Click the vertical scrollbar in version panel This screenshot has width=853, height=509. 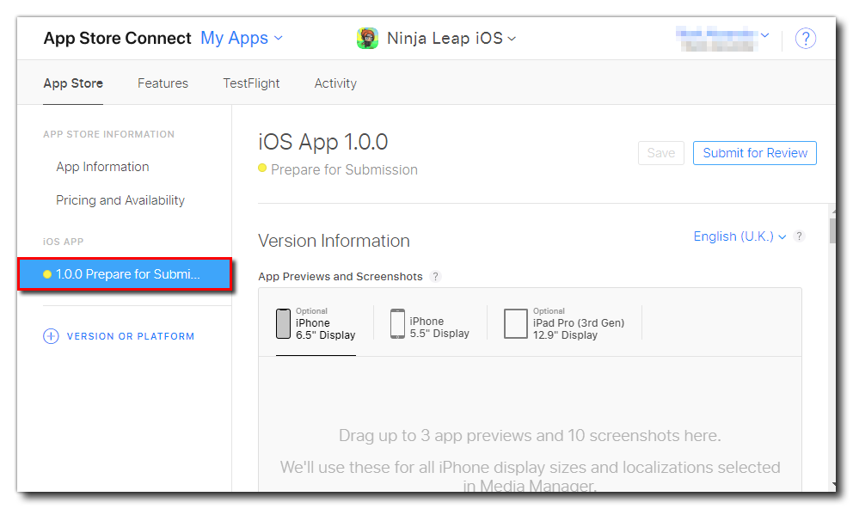pyautogui.click(x=832, y=232)
